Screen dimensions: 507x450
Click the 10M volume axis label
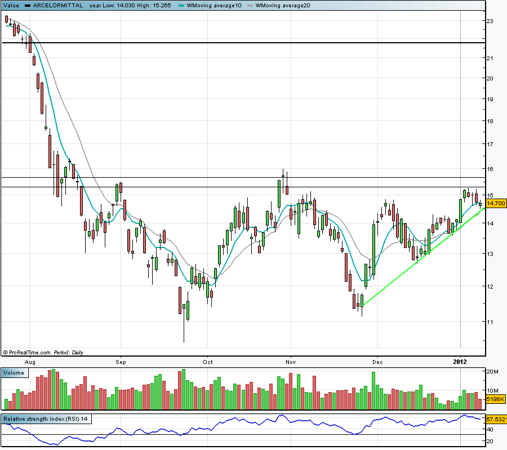(x=492, y=390)
